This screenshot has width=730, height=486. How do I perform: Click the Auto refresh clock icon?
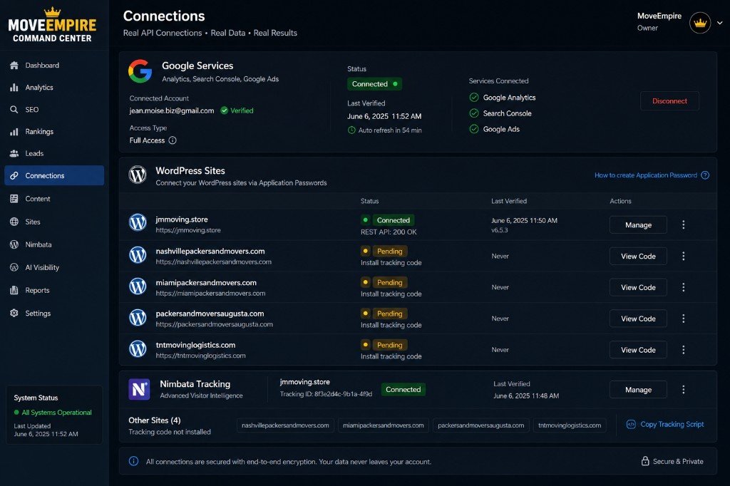[351, 130]
